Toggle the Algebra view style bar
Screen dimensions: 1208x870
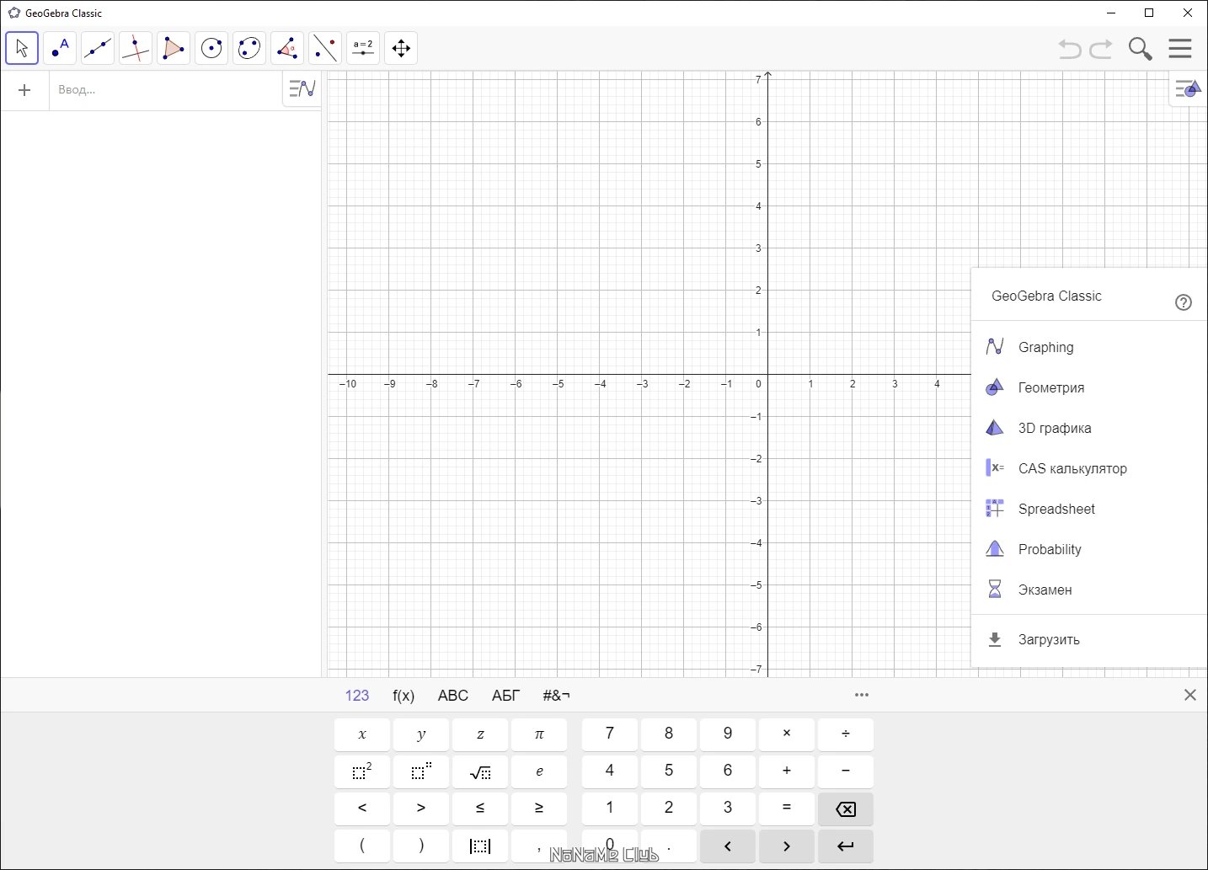pyautogui.click(x=302, y=88)
